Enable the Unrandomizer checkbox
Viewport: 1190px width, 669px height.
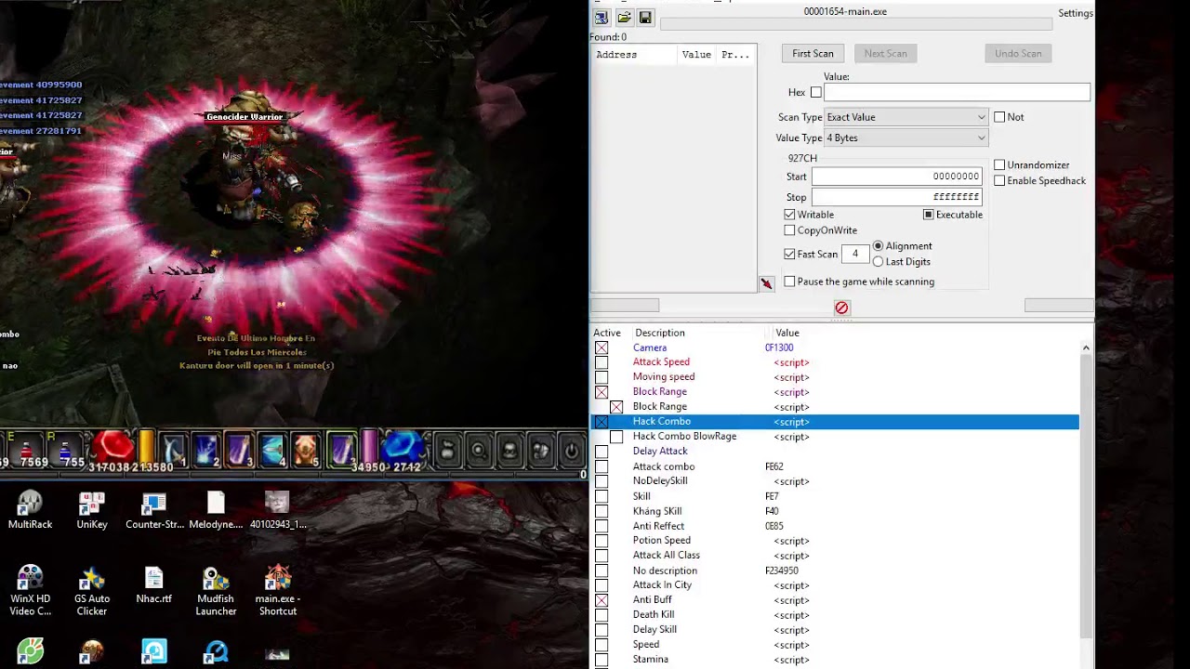click(x=999, y=164)
